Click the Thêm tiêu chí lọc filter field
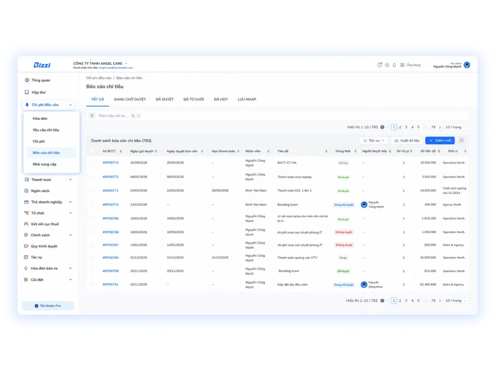 click(x=278, y=116)
